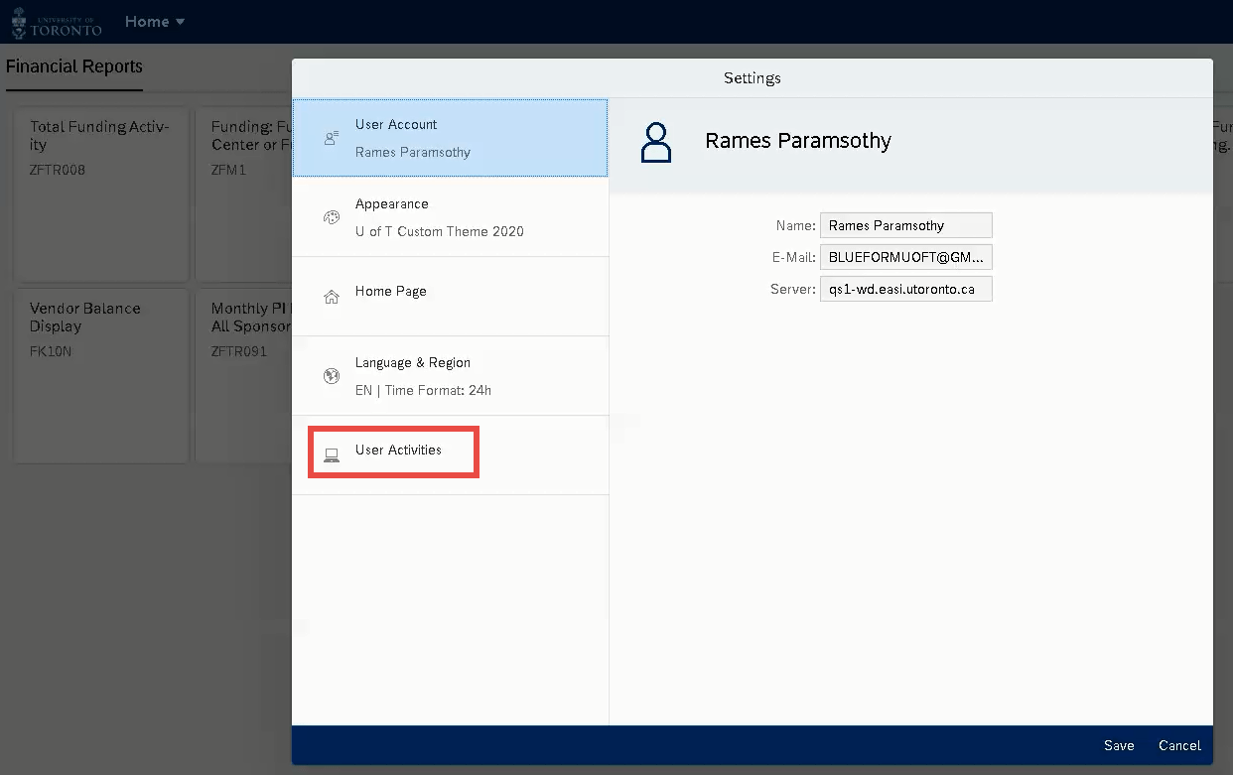Cancel out of the Settings dialog

coord(1178,745)
